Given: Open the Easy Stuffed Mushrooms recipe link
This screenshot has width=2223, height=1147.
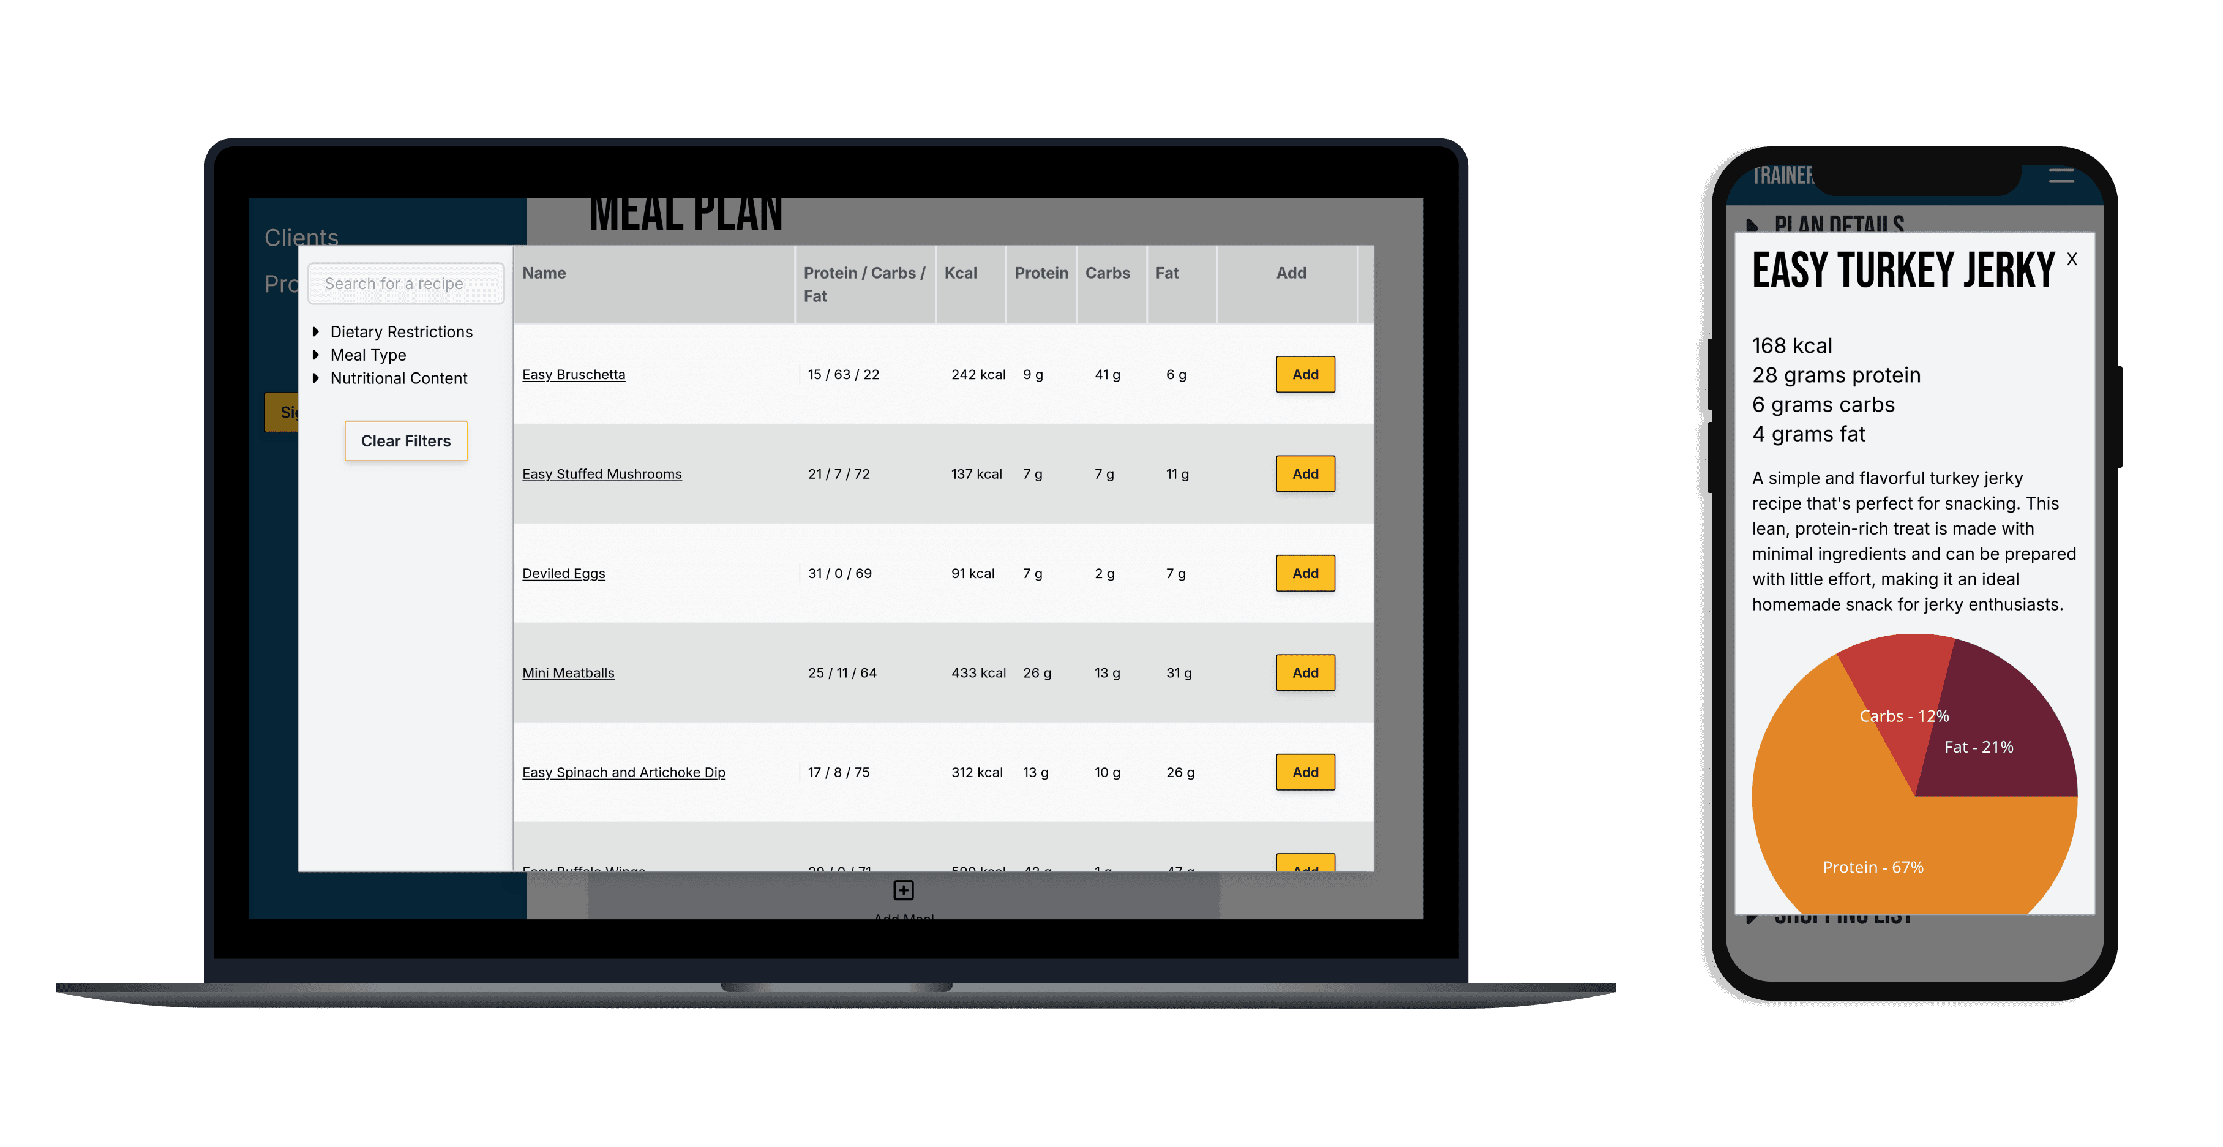Looking at the screenshot, I should [x=601, y=473].
